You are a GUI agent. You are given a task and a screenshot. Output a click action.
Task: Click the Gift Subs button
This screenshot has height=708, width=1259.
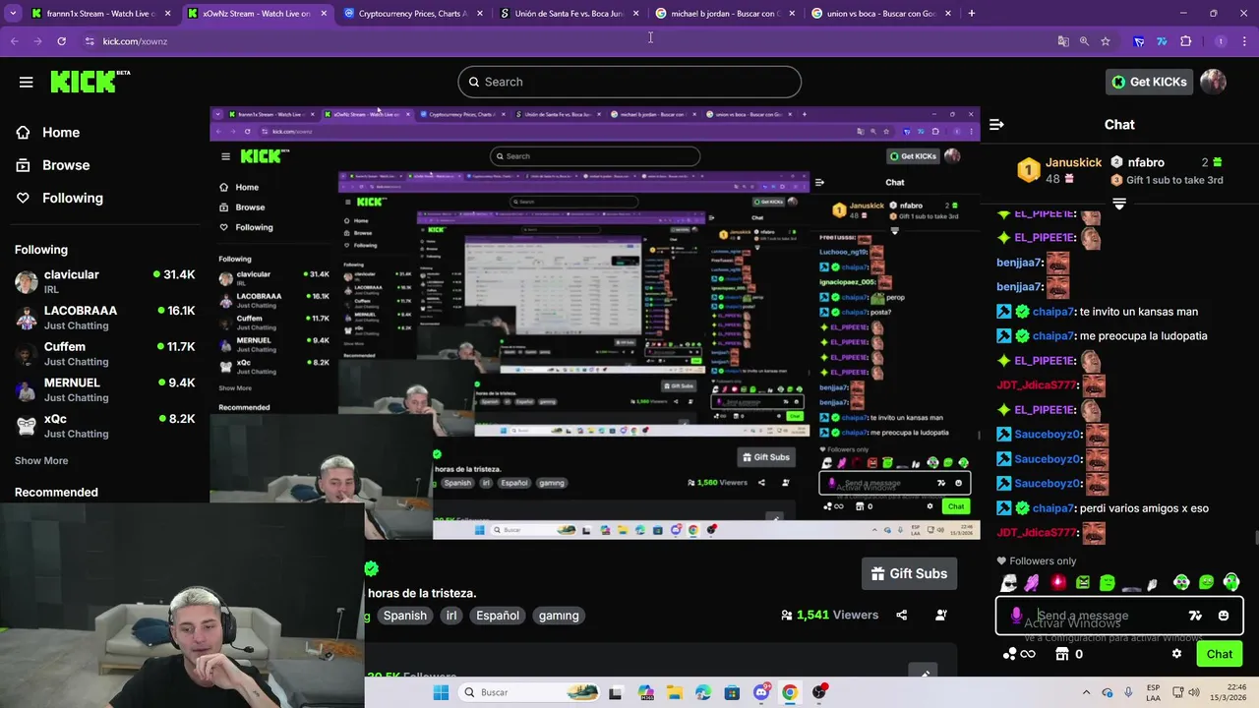point(910,573)
